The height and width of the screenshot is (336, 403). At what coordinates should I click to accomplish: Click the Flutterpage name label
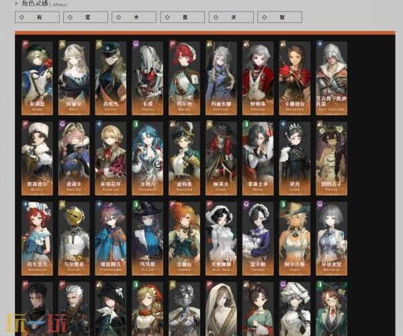111,266
